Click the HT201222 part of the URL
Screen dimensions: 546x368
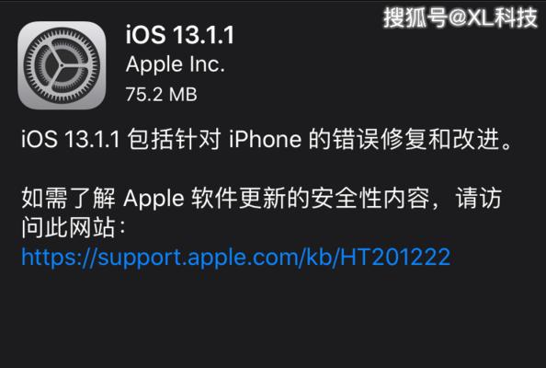point(395,258)
